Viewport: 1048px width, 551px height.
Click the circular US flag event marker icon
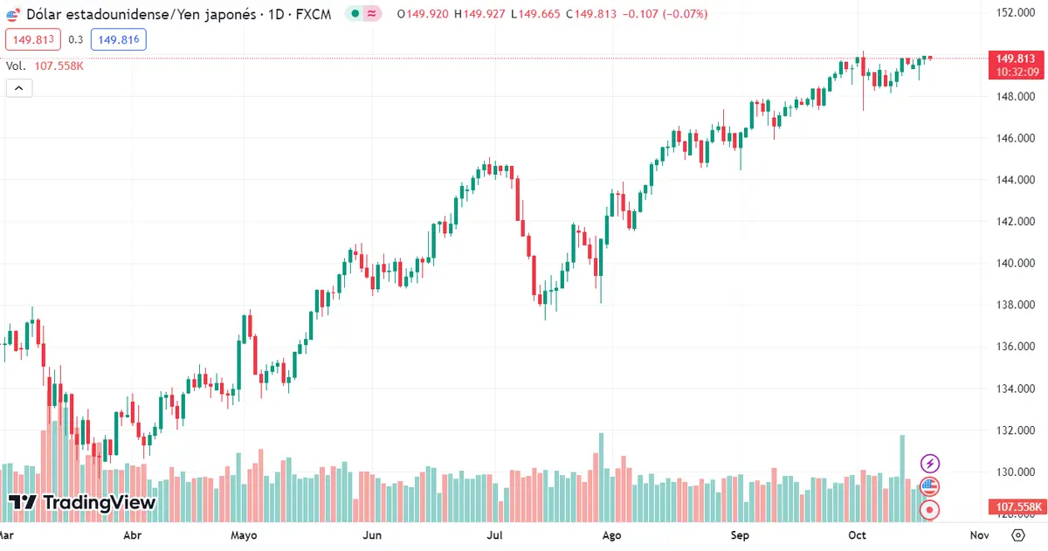click(929, 486)
